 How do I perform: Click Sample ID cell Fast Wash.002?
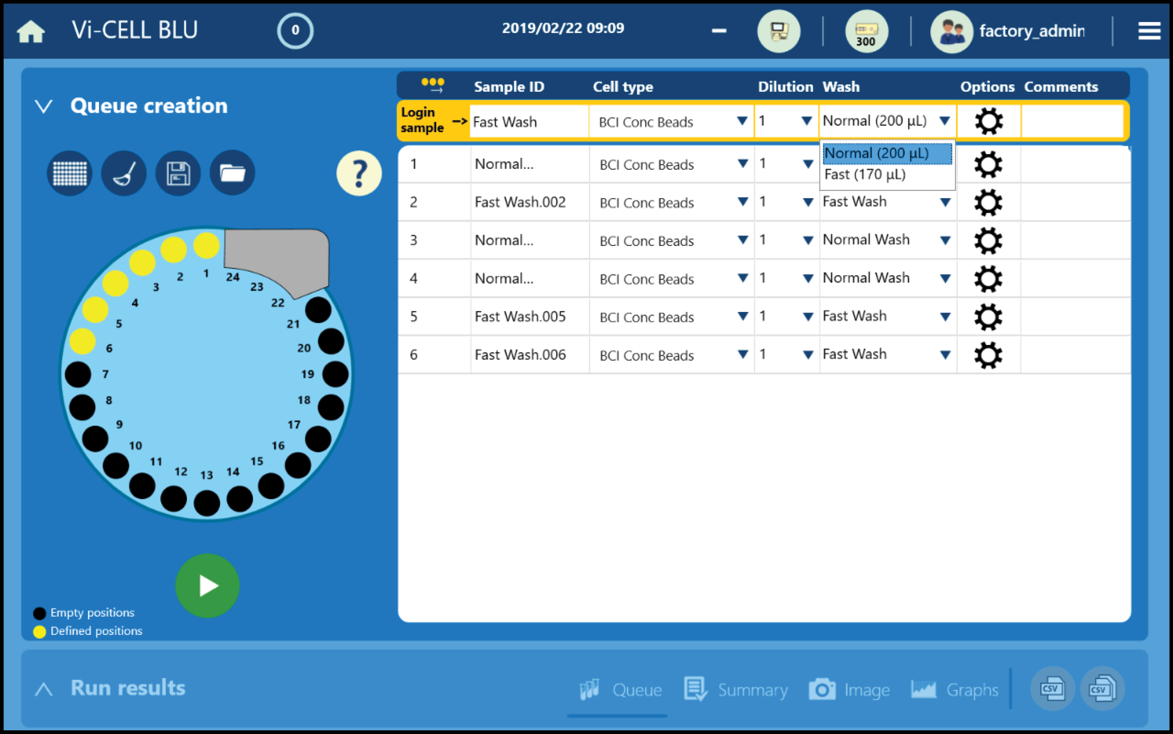530,202
